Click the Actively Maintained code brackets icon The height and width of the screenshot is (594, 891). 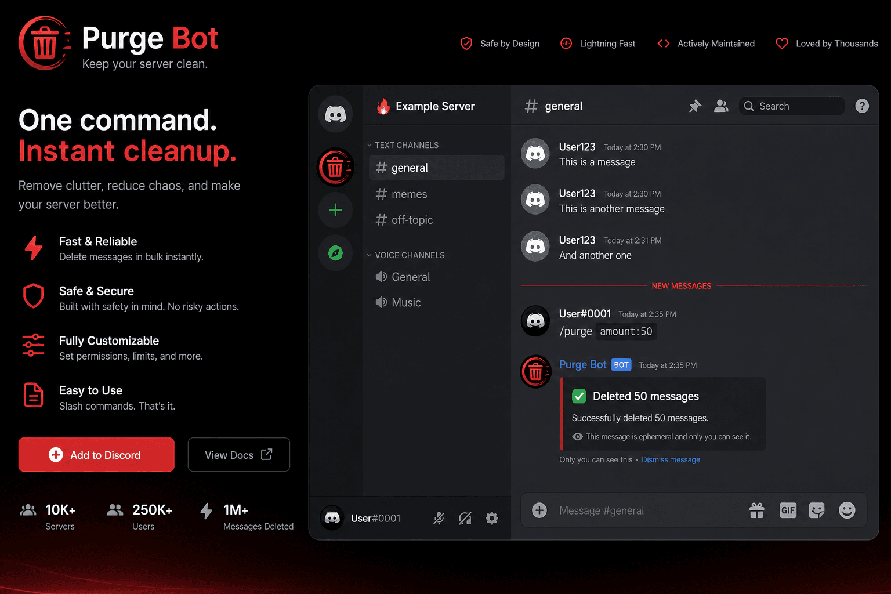(664, 44)
